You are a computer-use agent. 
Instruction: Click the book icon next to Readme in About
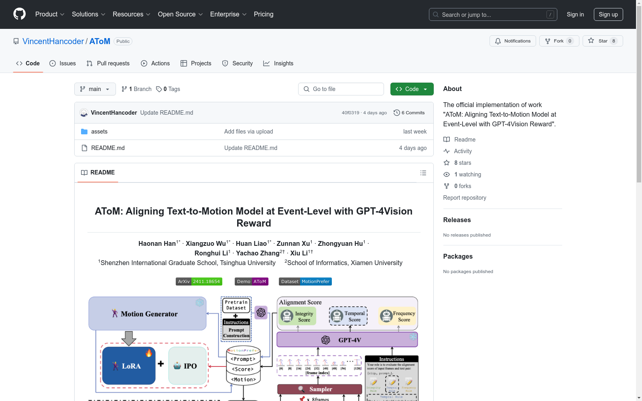[x=447, y=140]
